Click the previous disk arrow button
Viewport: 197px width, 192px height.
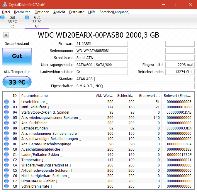pos(6,35)
